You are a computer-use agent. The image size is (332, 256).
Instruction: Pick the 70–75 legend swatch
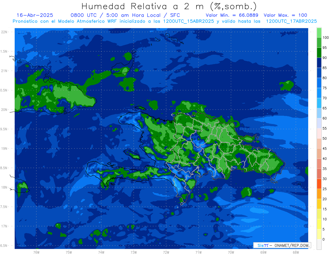tap(319, 93)
